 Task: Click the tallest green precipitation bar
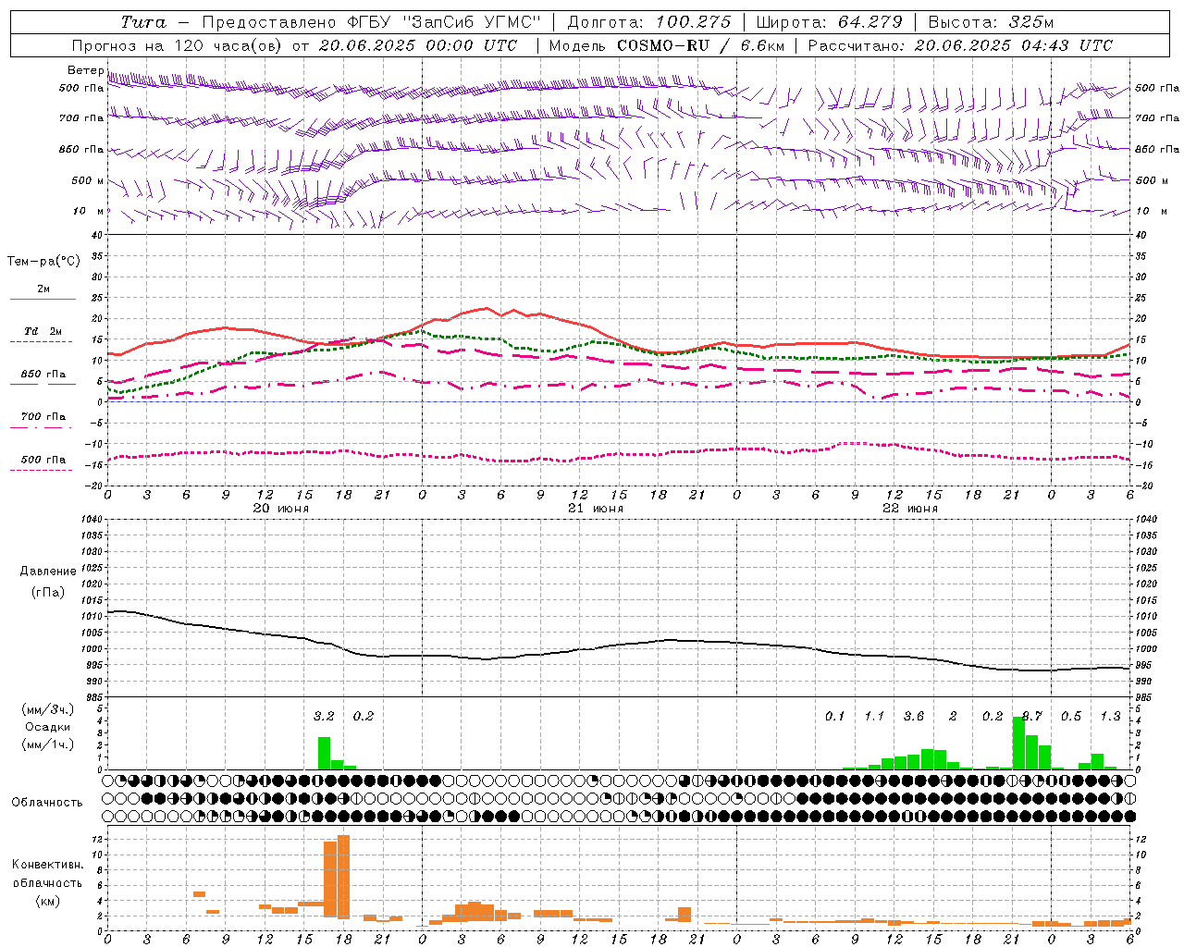[x=1018, y=743]
